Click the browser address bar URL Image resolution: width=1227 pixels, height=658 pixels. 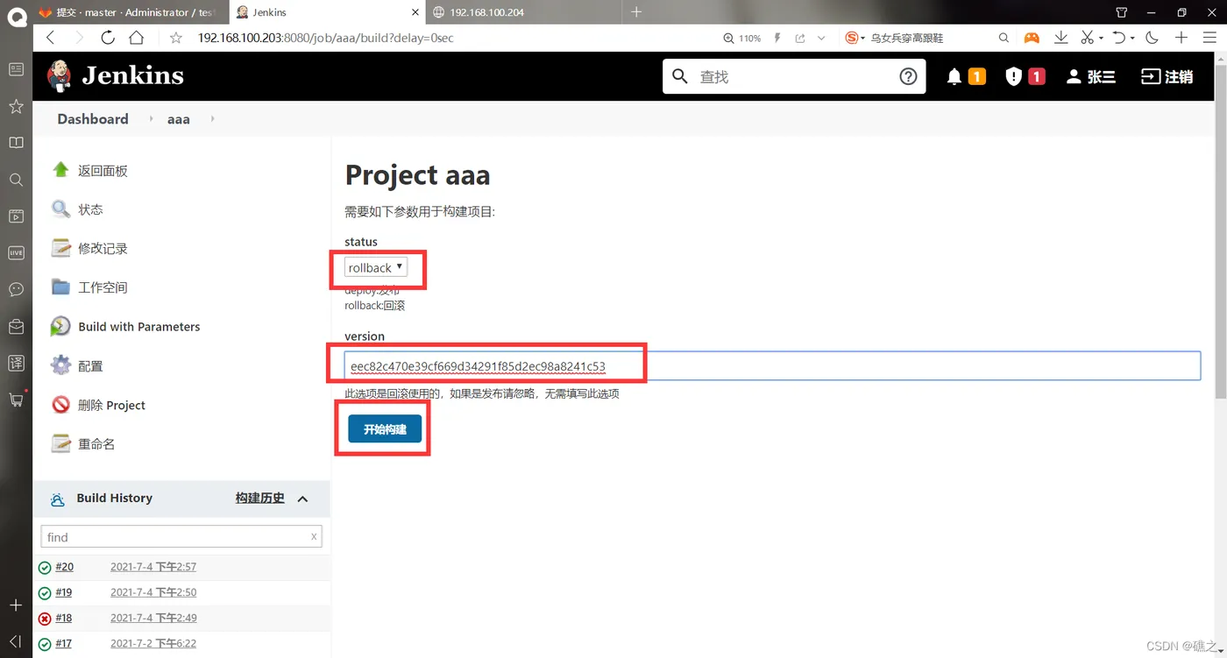point(326,38)
